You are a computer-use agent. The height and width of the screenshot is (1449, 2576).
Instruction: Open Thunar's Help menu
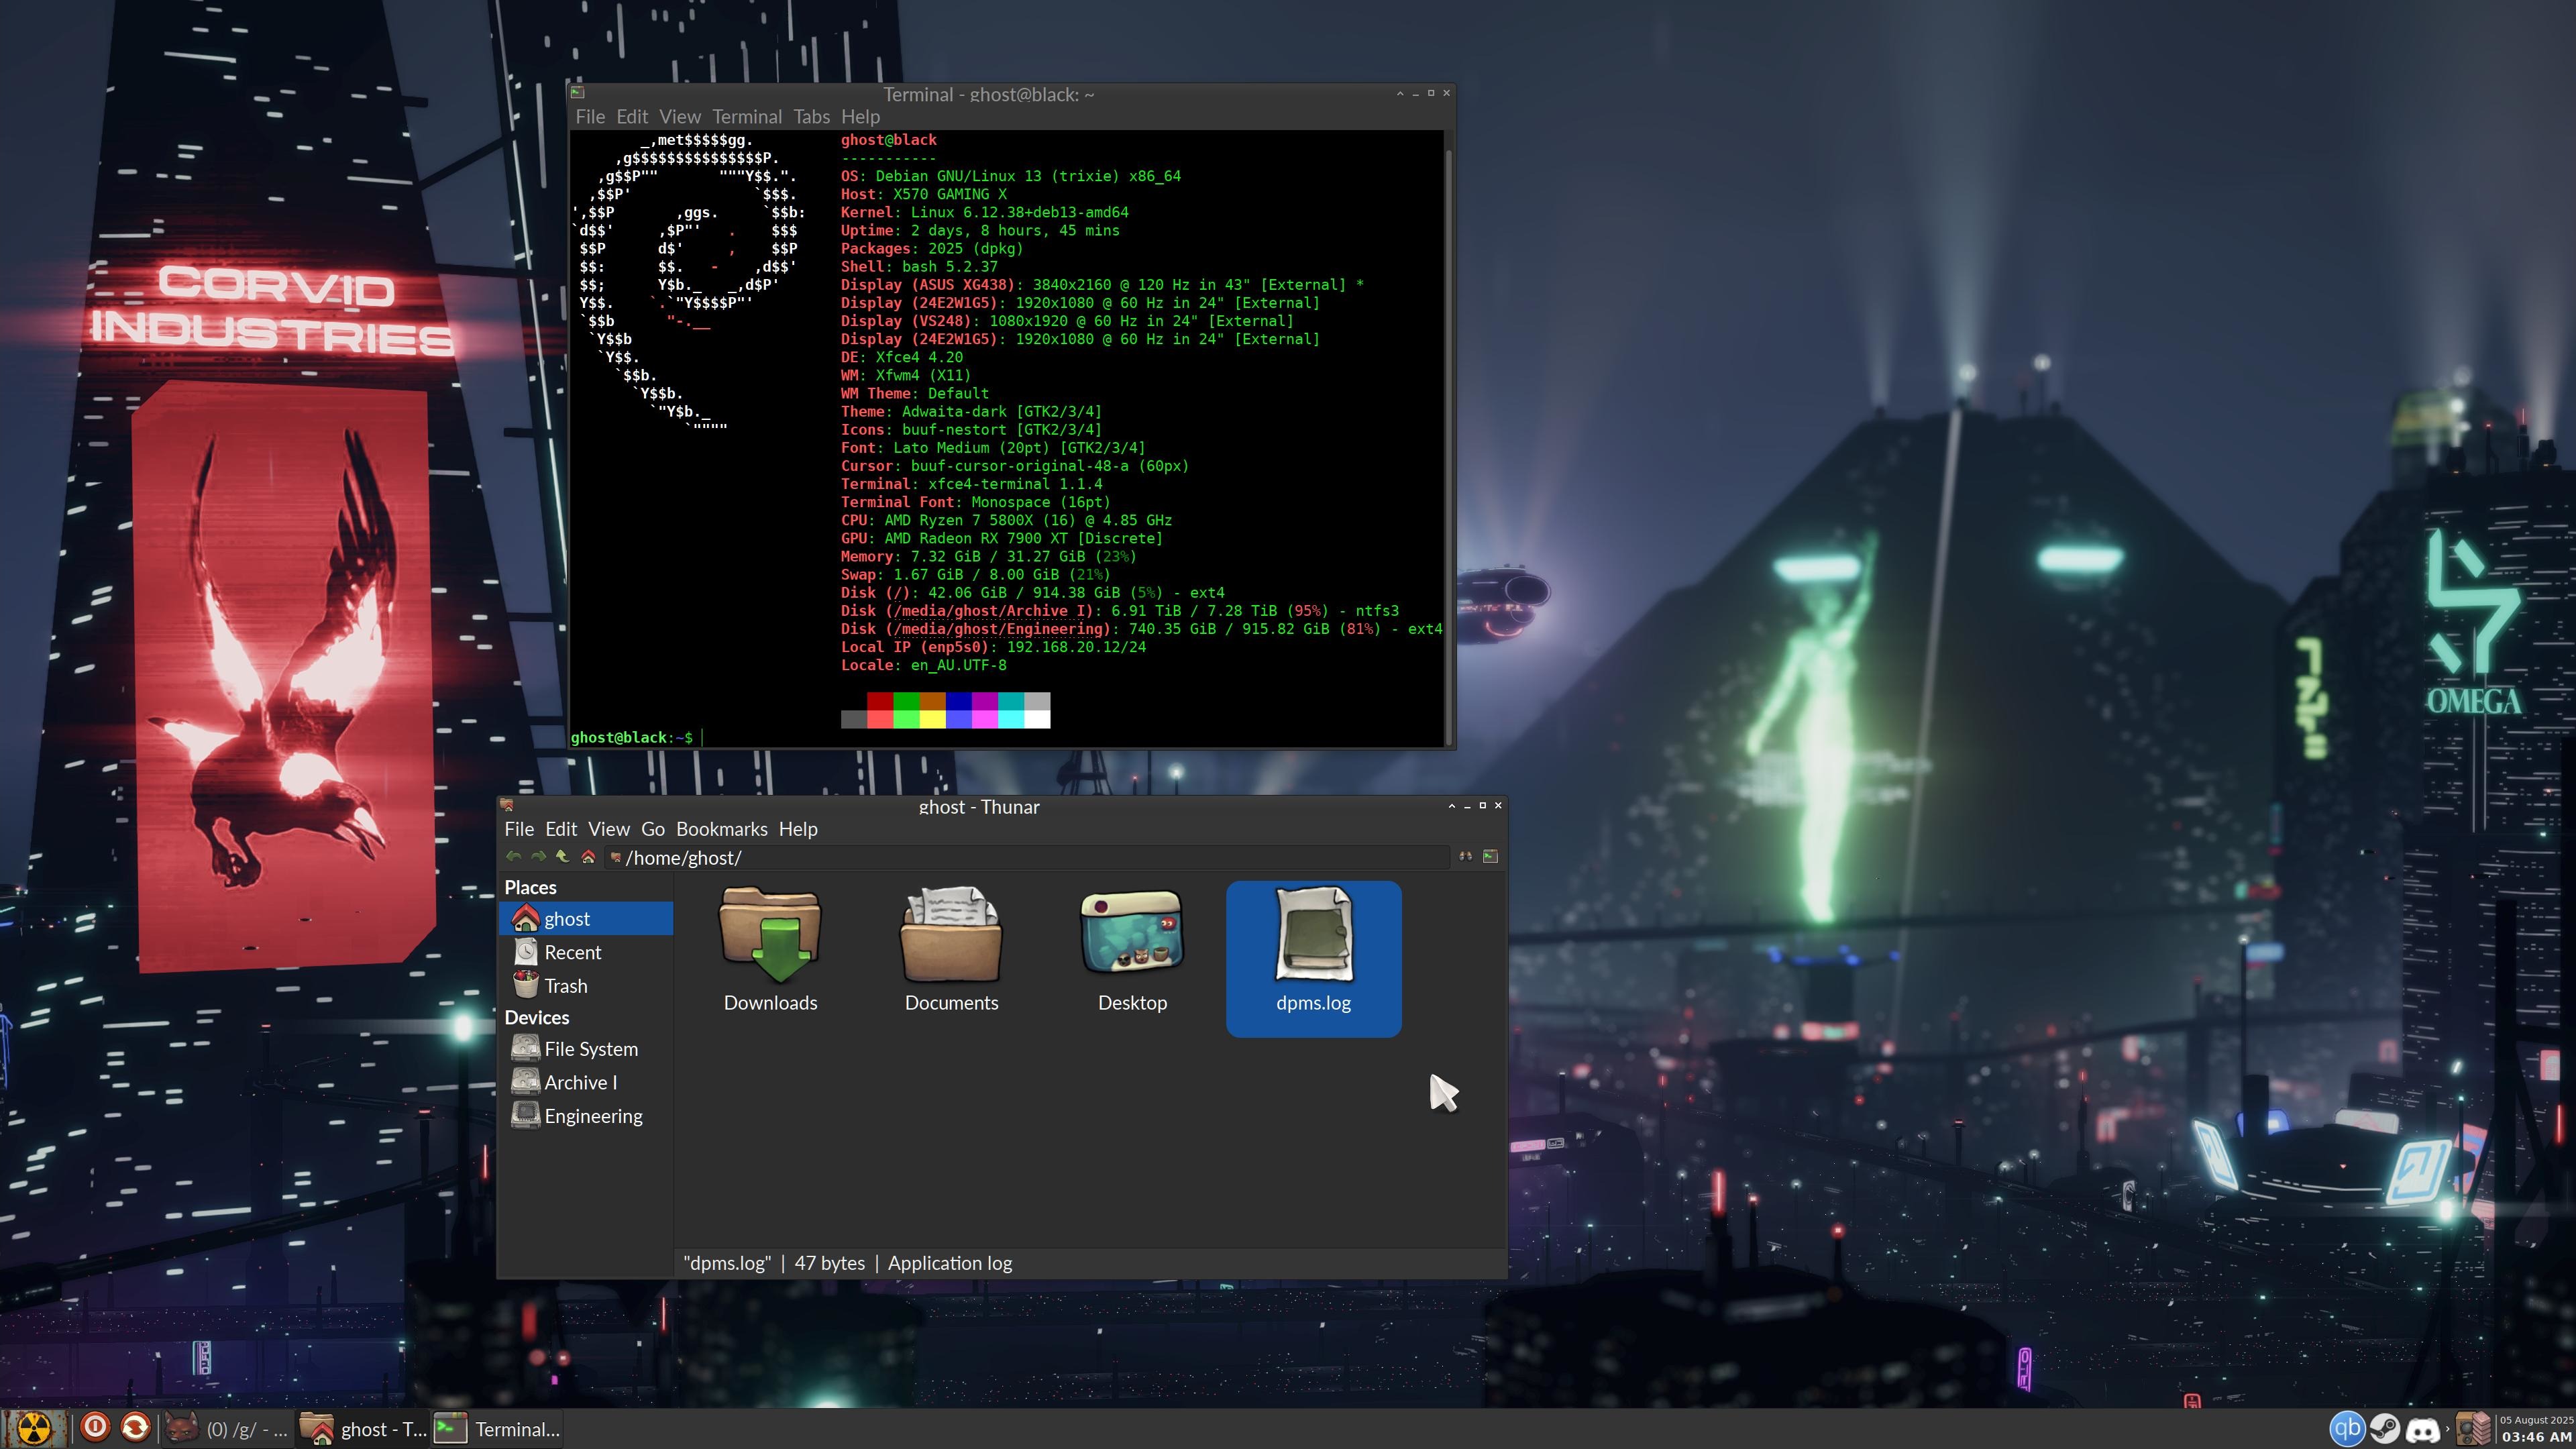click(x=798, y=829)
